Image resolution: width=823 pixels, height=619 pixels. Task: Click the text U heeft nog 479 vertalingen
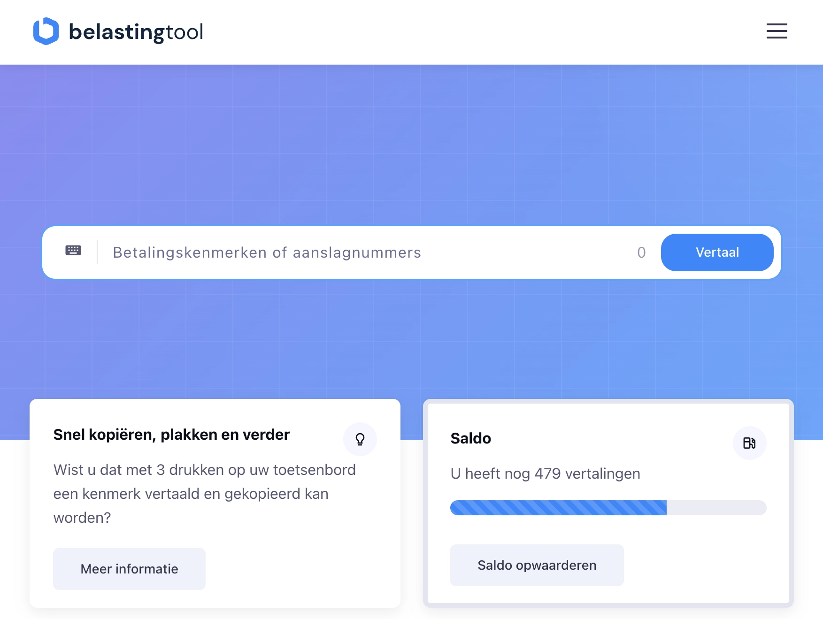tap(545, 474)
